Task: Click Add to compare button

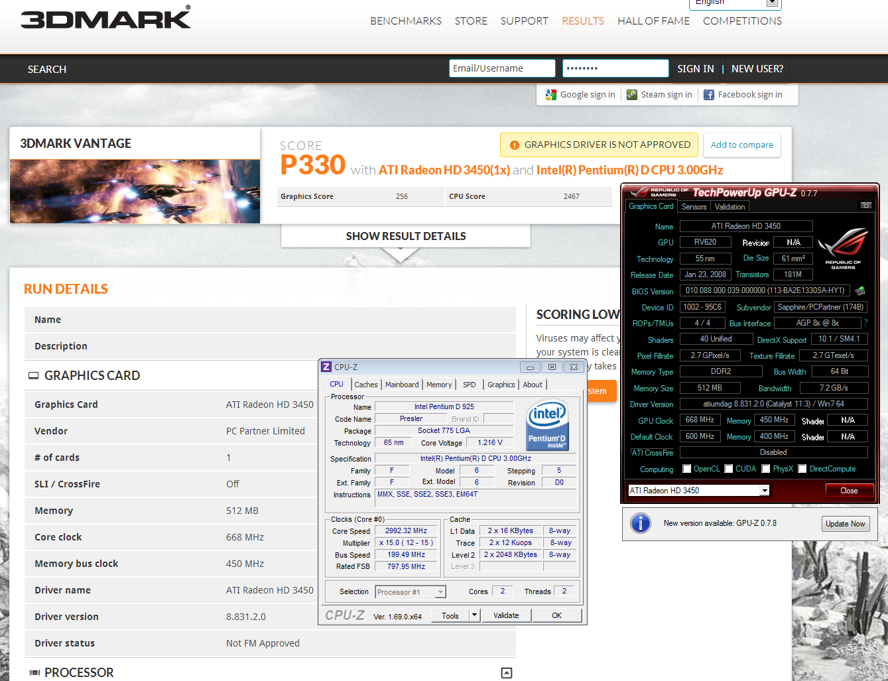Action: (x=741, y=145)
